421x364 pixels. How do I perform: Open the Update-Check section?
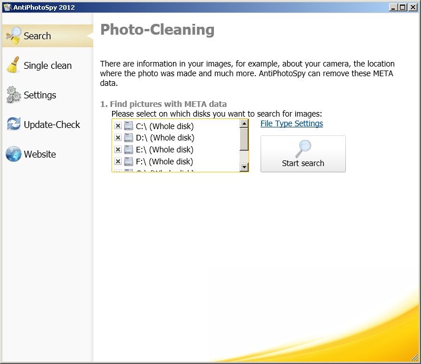[48, 125]
